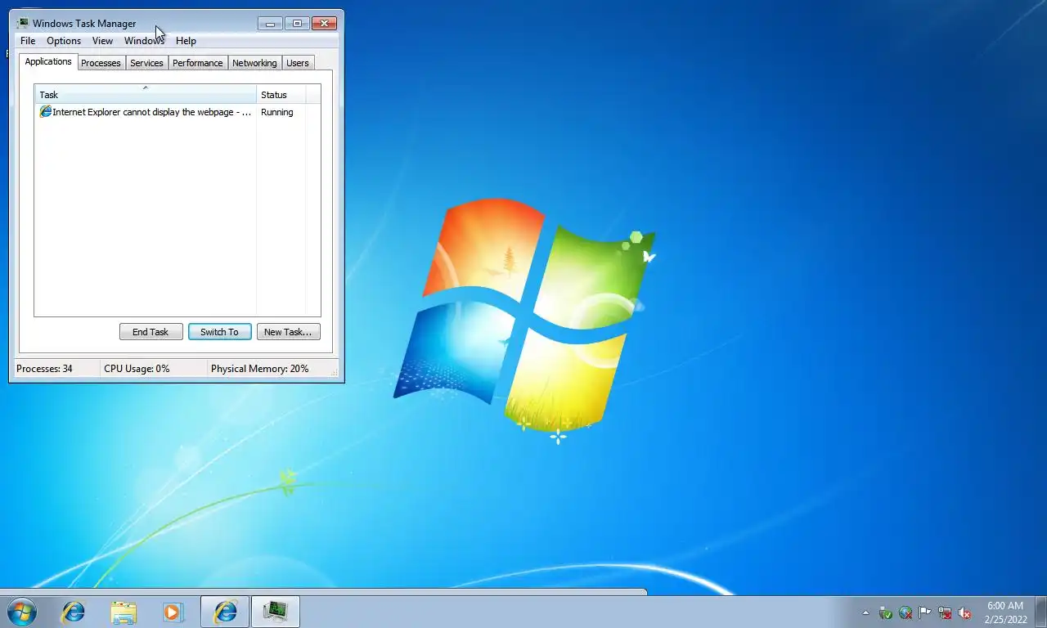Sort by the Task column header
The image size is (1047, 628).
146,94
